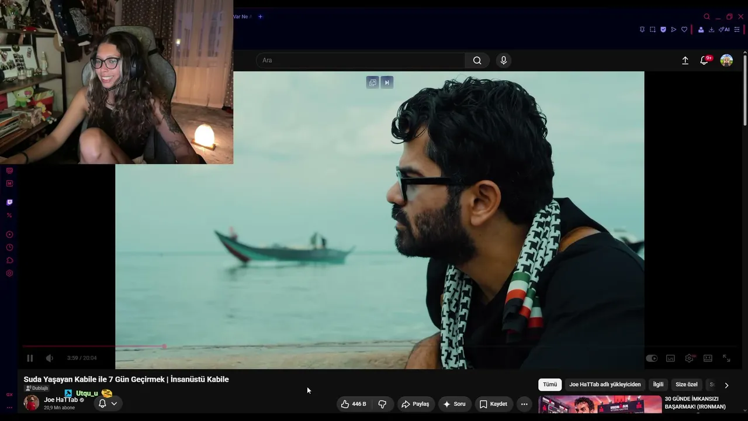This screenshot has width=748, height=421.
Task: Click the pin icon in browser toolbar
Action: coord(642,29)
